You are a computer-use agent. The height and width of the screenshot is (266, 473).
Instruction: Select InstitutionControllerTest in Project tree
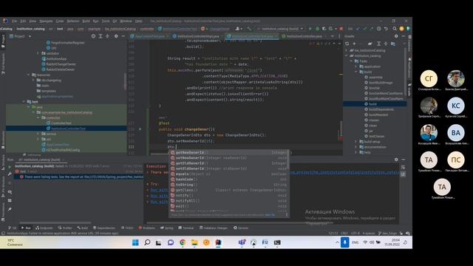(66, 129)
